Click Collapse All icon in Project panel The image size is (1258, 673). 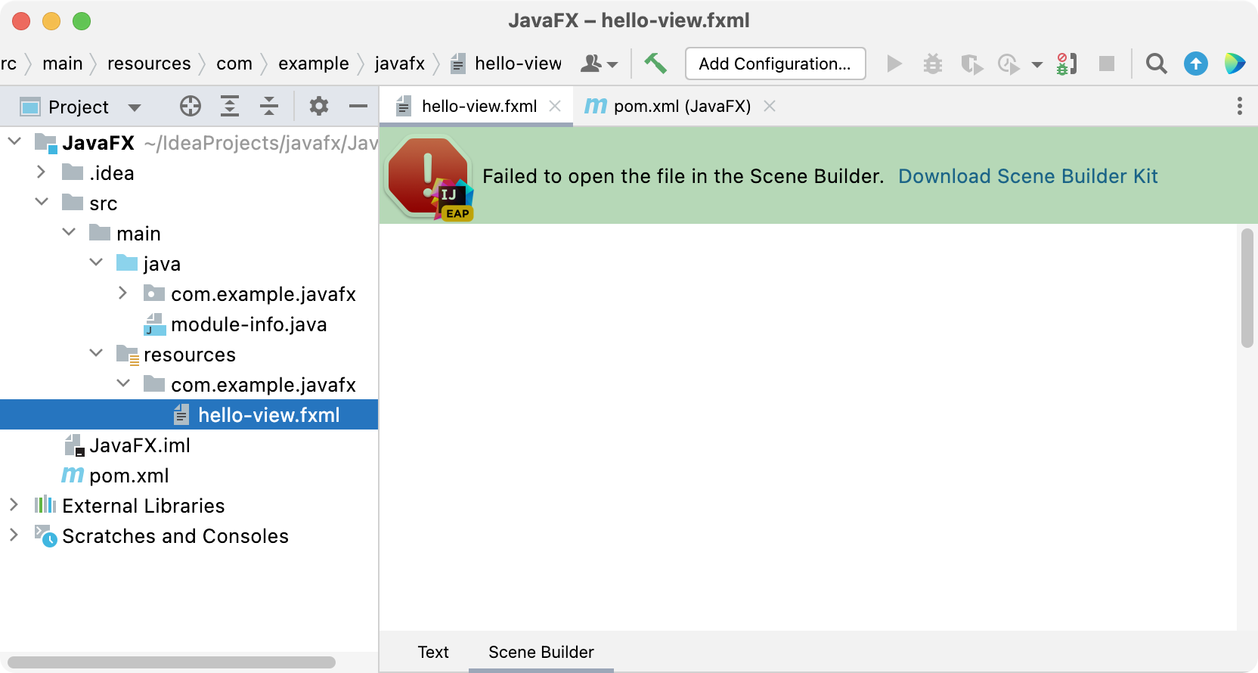(269, 106)
